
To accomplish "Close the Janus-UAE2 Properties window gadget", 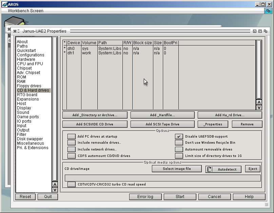I will pos(15,31).
